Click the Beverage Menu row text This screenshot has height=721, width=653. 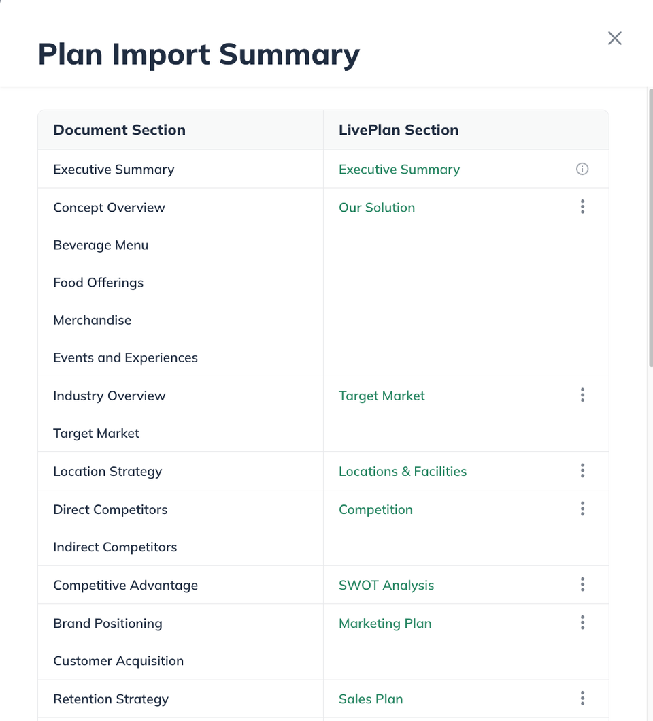point(101,246)
